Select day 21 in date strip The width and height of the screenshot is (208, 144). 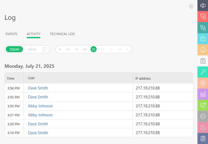(x=93, y=49)
